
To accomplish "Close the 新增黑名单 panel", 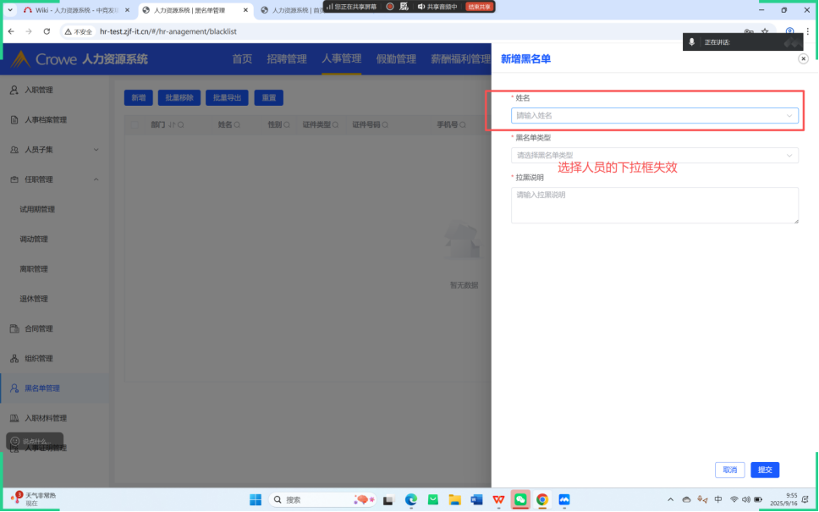I will pyautogui.click(x=803, y=58).
